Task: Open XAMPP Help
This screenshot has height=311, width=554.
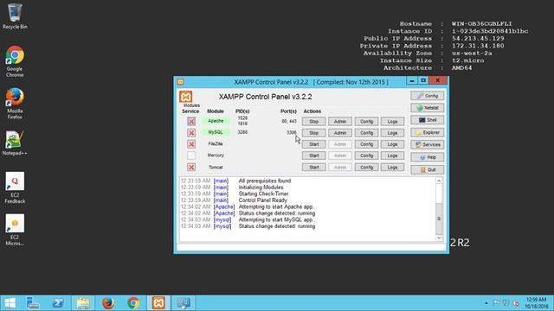Action: 427,157
